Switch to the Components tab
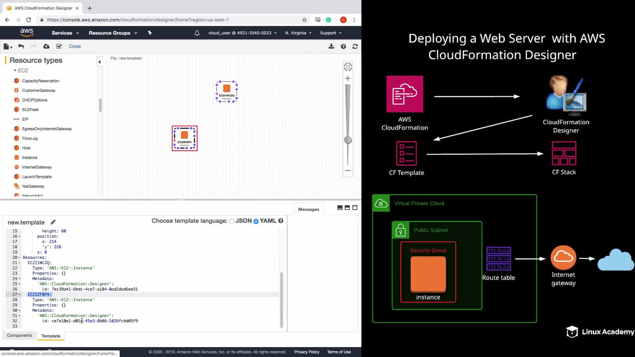Image resolution: width=635 pixels, height=357 pixels. (x=20, y=335)
